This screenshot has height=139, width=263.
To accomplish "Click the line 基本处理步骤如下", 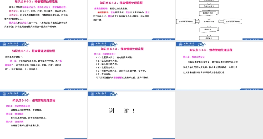I will (x=14, y=57).
